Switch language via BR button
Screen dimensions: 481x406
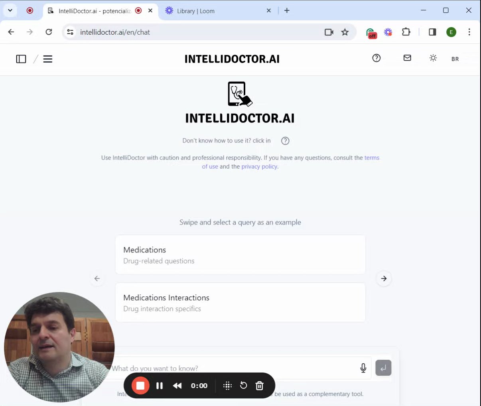pos(455,59)
